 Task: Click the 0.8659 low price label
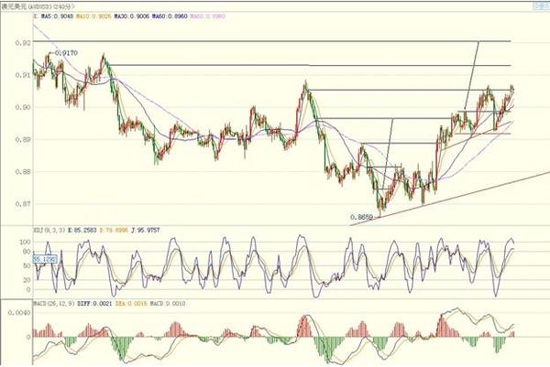tap(364, 218)
